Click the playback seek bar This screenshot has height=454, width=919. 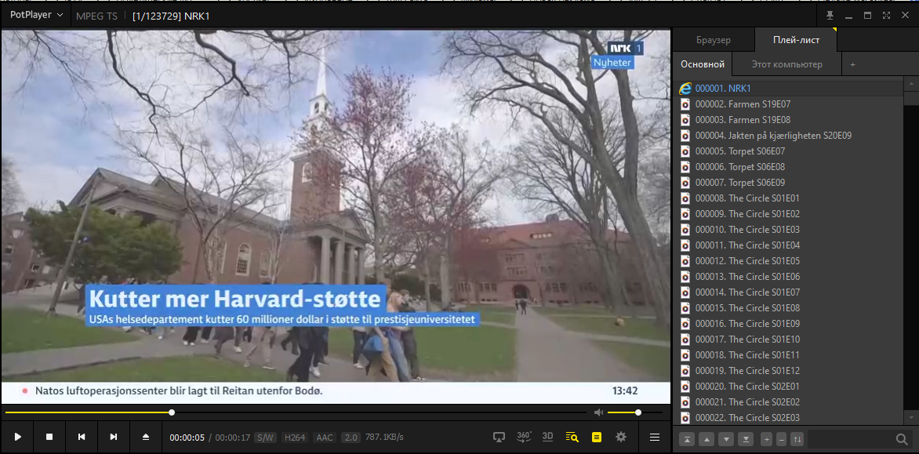click(296, 412)
